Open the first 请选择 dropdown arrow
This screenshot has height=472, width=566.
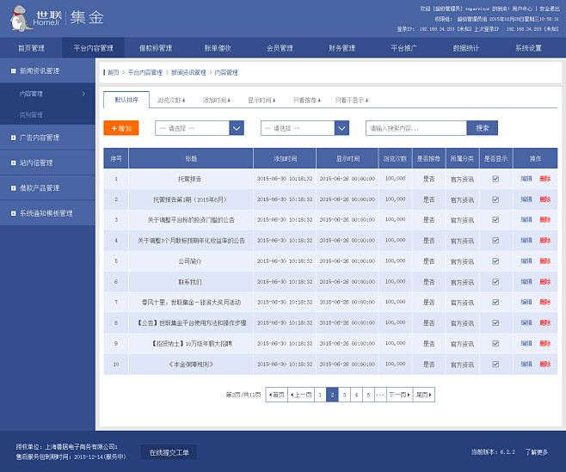pyautogui.click(x=237, y=128)
